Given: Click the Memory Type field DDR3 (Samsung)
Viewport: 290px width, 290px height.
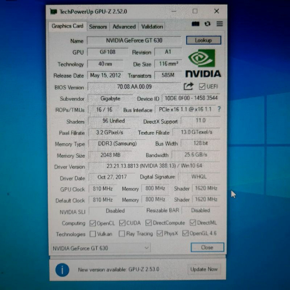Looking at the screenshot, I should coord(117,144).
